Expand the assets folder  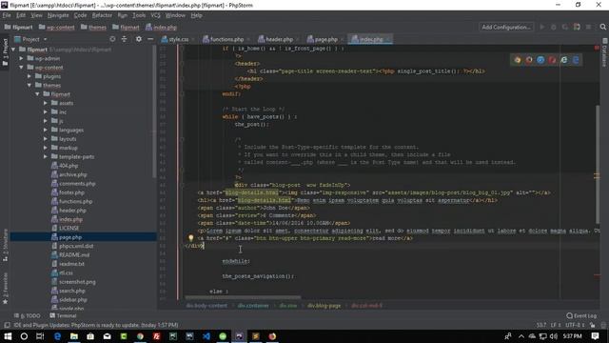click(x=46, y=103)
